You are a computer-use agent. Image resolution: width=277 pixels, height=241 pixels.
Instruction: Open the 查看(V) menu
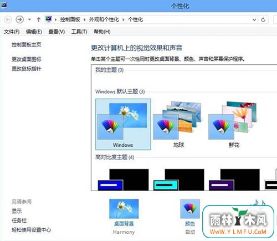pyautogui.click(x=57, y=32)
